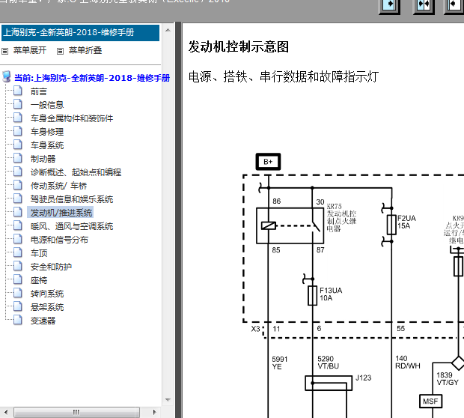Click the page icon next to 前言
Image resolution: width=464 pixels, height=418 pixels.
click(x=18, y=91)
